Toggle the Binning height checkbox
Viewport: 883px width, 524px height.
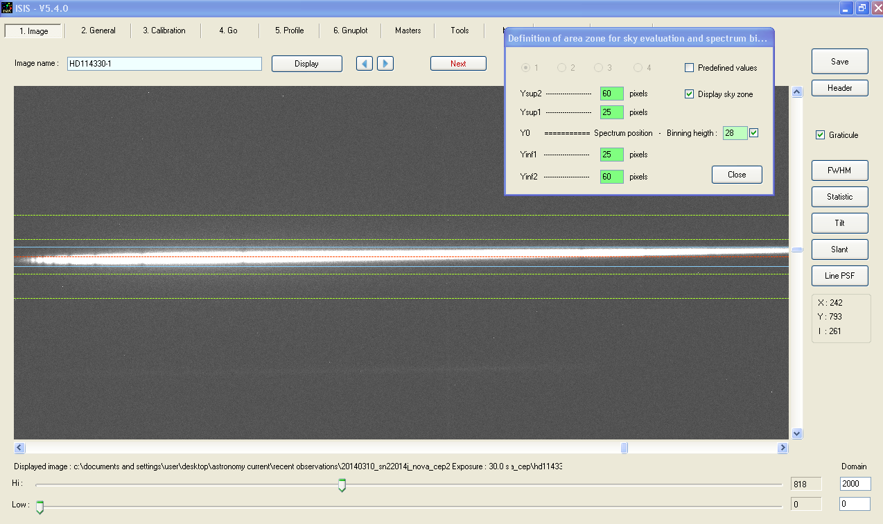[x=754, y=133]
